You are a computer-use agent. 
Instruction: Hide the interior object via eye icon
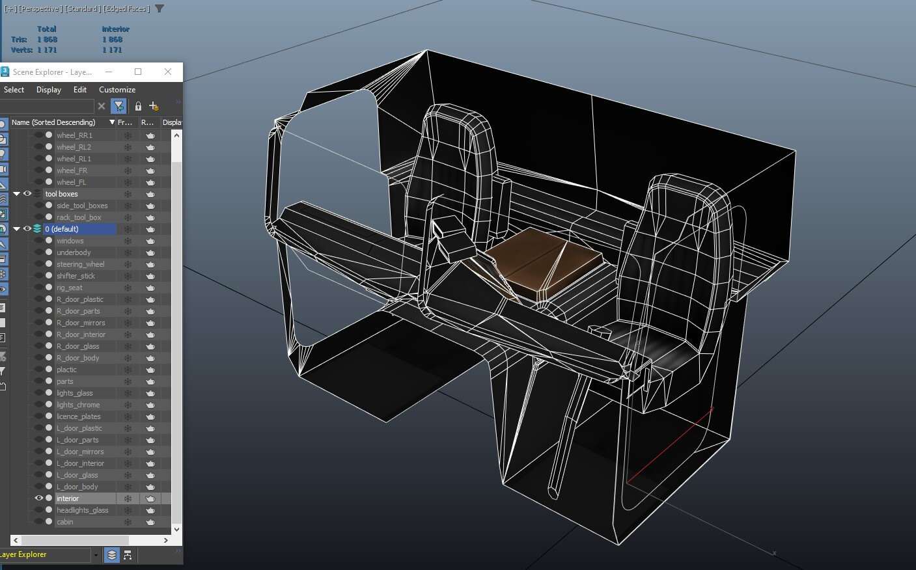pos(38,498)
